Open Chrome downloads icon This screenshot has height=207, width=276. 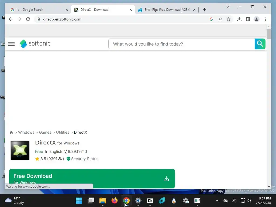coord(239,19)
